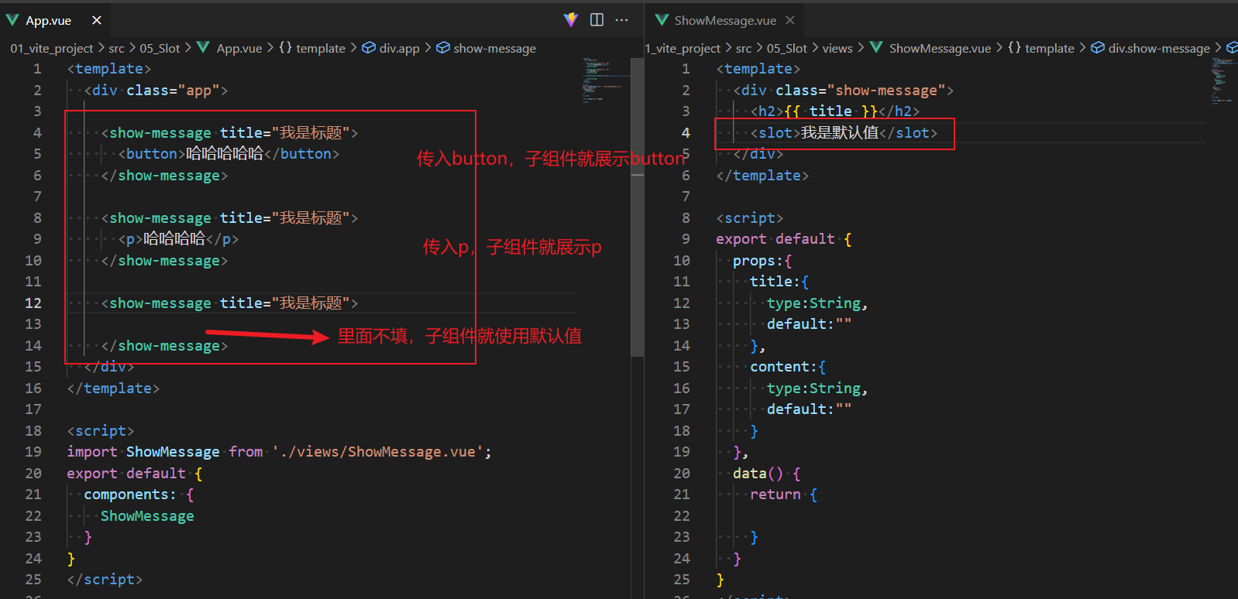Open the More Actions ellipsis menu
Screen dimensions: 1238x599
(622, 20)
